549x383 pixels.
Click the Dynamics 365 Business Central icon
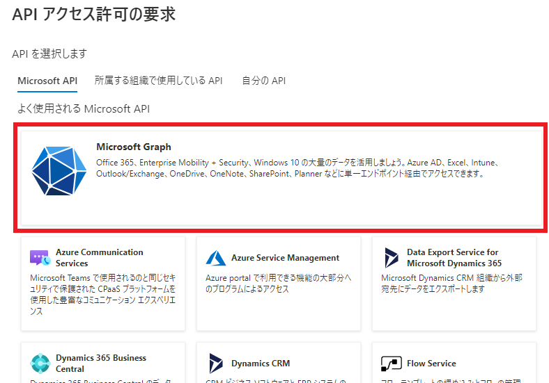click(40, 364)
